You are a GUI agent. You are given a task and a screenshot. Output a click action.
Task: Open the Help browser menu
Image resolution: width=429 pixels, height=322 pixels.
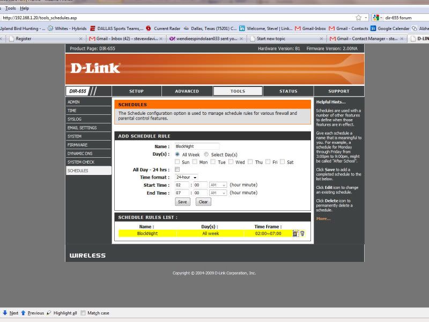coord(24,8)
